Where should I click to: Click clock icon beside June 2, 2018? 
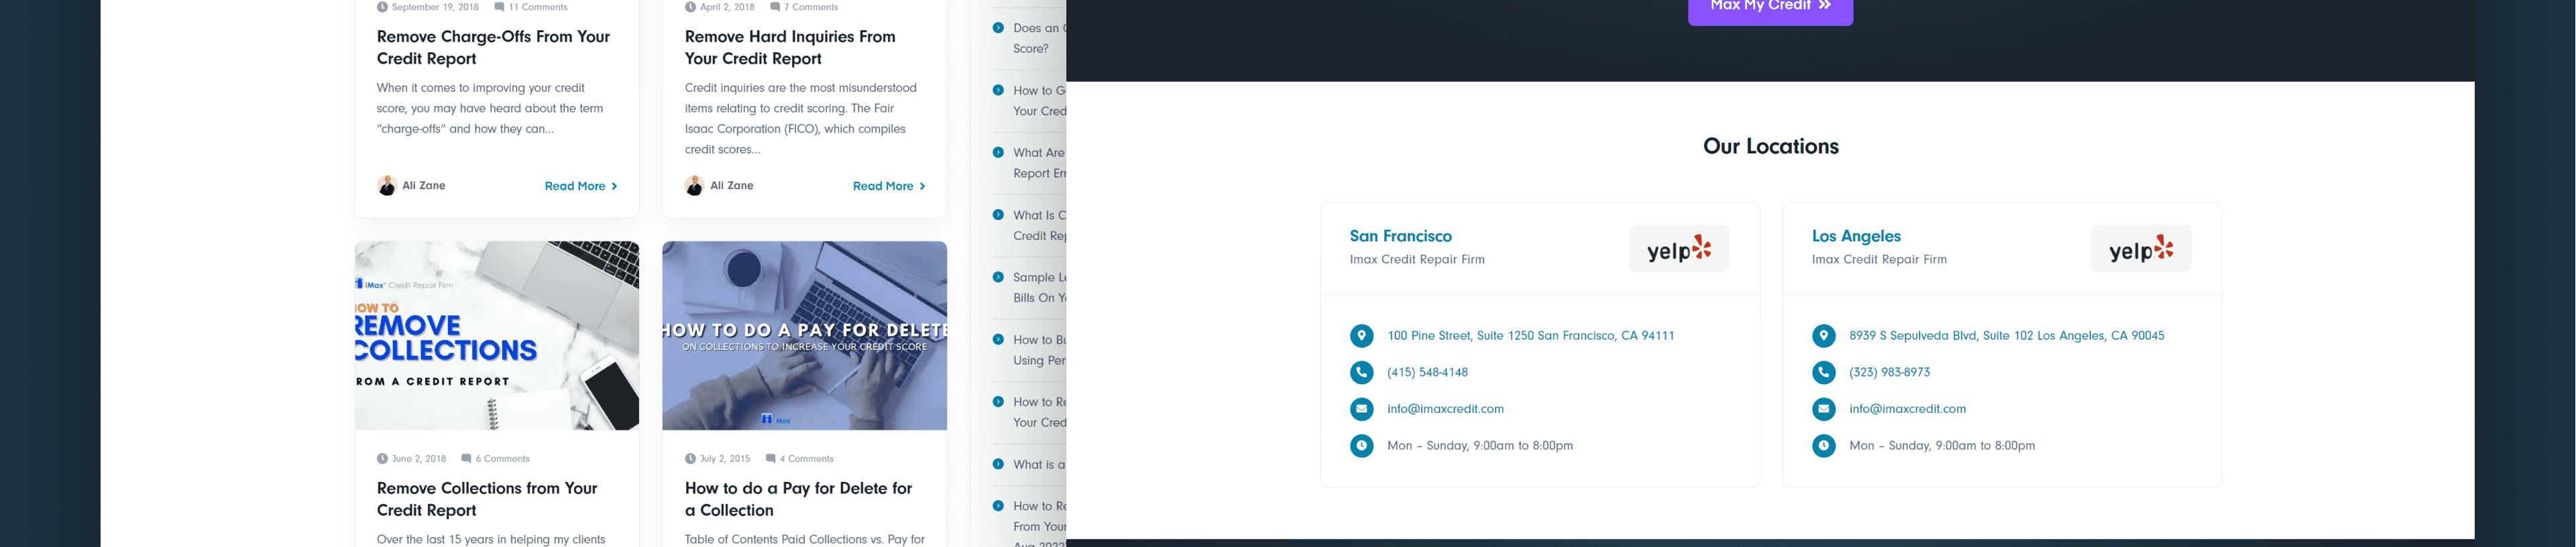click(x=382, y=459)
